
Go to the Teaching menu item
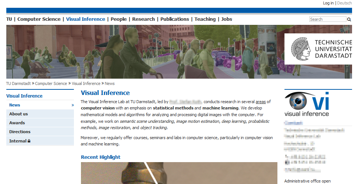point(205,19)
